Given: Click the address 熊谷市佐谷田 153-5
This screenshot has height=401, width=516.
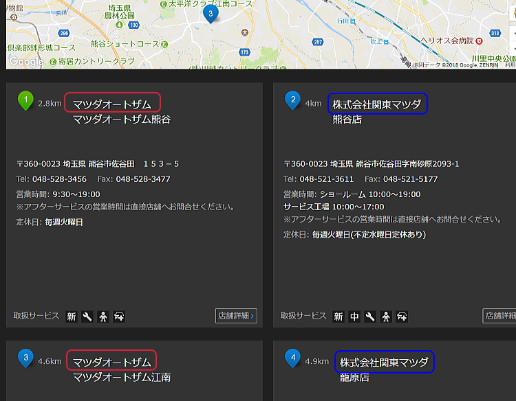Looking at the screenshot, I should (133, 164).
